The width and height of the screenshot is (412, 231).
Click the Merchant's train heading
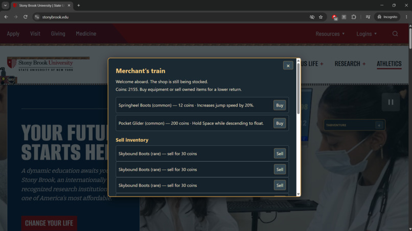[141, 71]
